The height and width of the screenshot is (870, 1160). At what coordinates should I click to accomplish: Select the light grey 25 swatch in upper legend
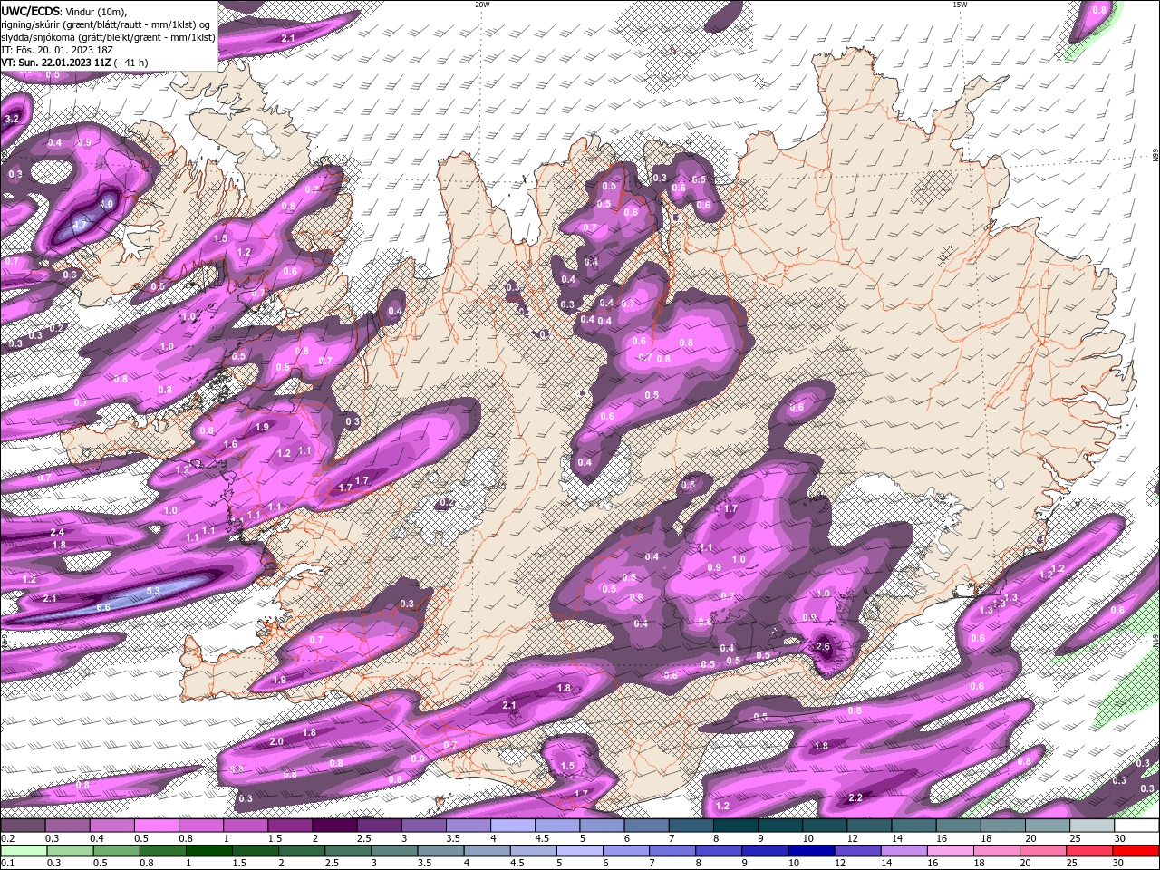click(1091, 826)
